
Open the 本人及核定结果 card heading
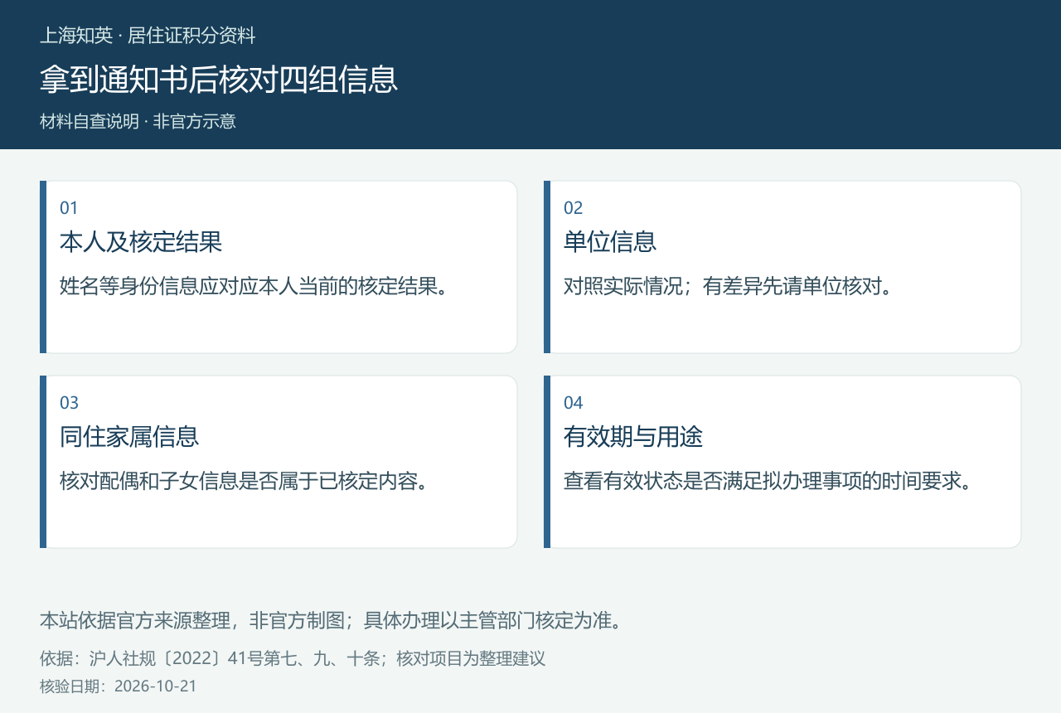(141, 242)
